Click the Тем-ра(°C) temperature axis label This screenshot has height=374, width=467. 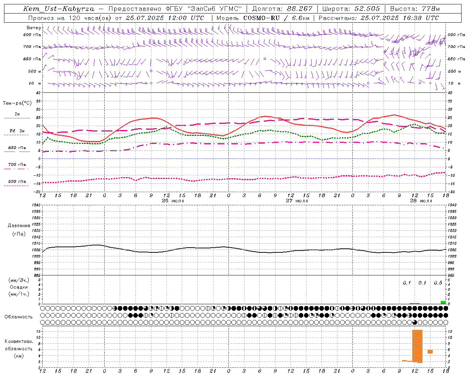17,103
